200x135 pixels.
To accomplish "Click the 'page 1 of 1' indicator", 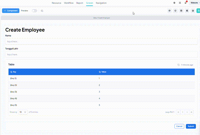I will [170, 112].
